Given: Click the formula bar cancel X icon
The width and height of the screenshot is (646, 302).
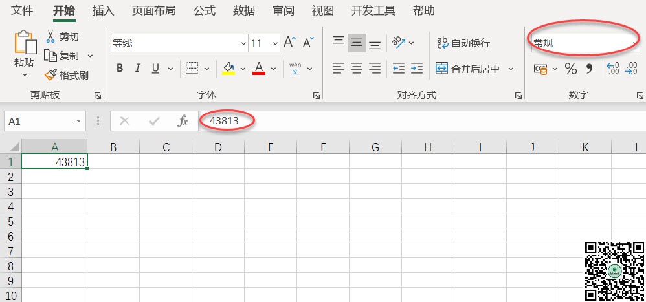Looking at the screenshot, I should tap(124, 121).
